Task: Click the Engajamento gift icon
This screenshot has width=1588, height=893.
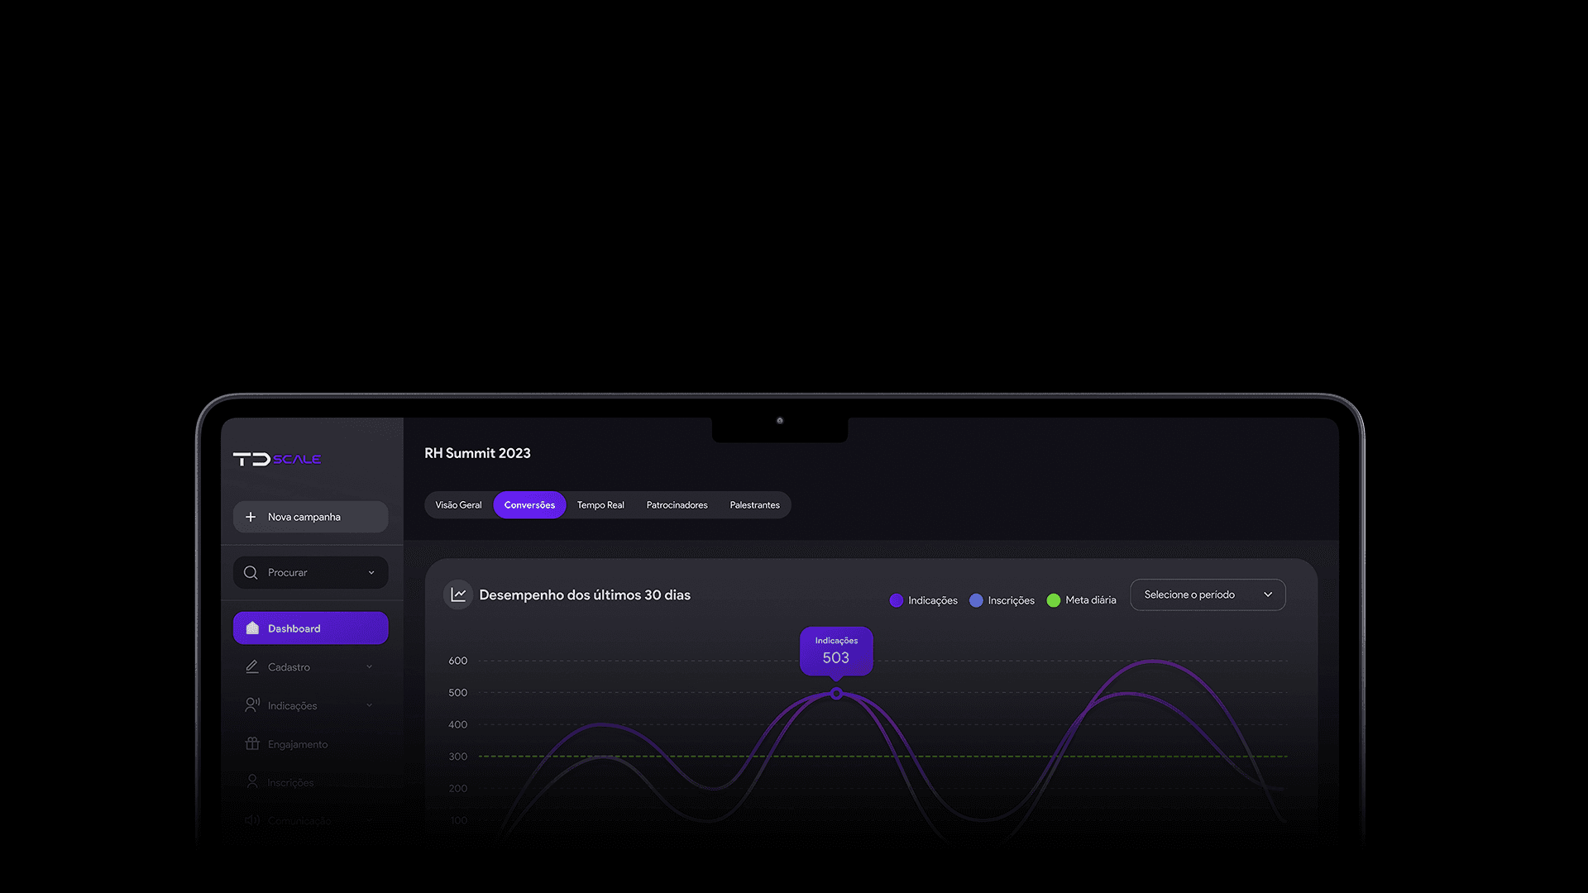Action: (x=252, y=743)
